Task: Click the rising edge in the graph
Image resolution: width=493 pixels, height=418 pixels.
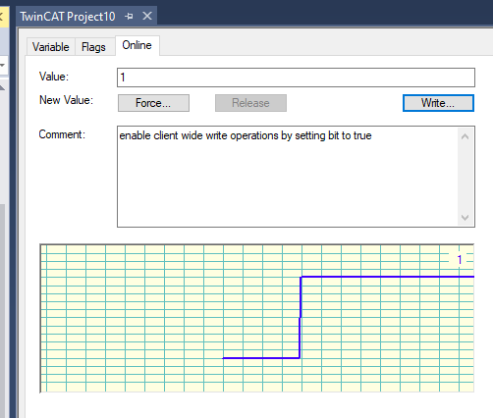Action: pyautogui.click(x=301, y=317)
